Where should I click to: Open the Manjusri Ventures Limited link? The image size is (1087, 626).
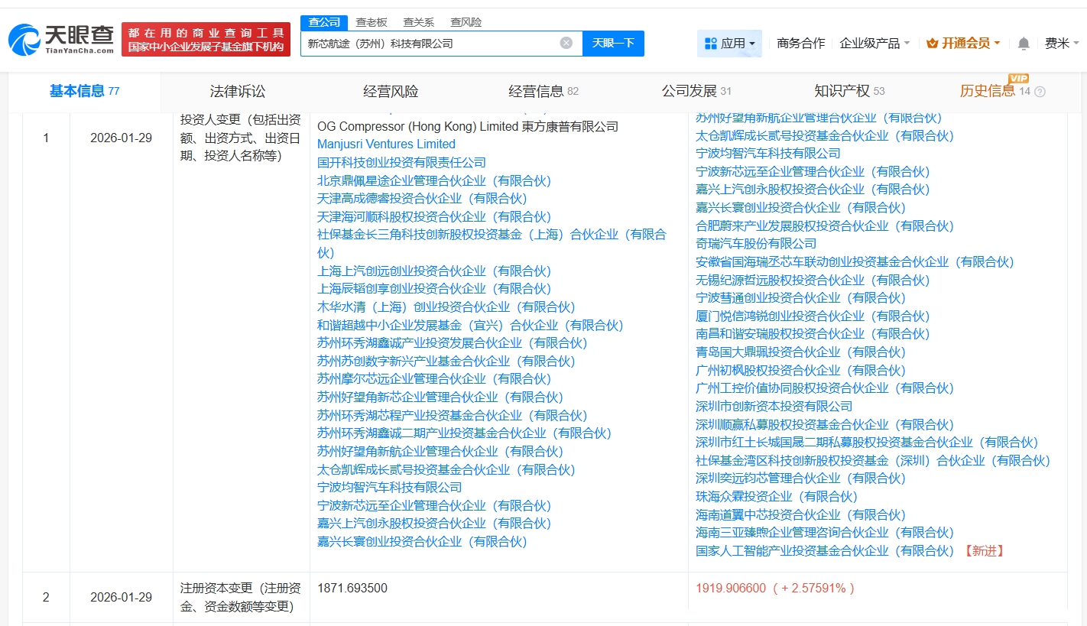386,144
